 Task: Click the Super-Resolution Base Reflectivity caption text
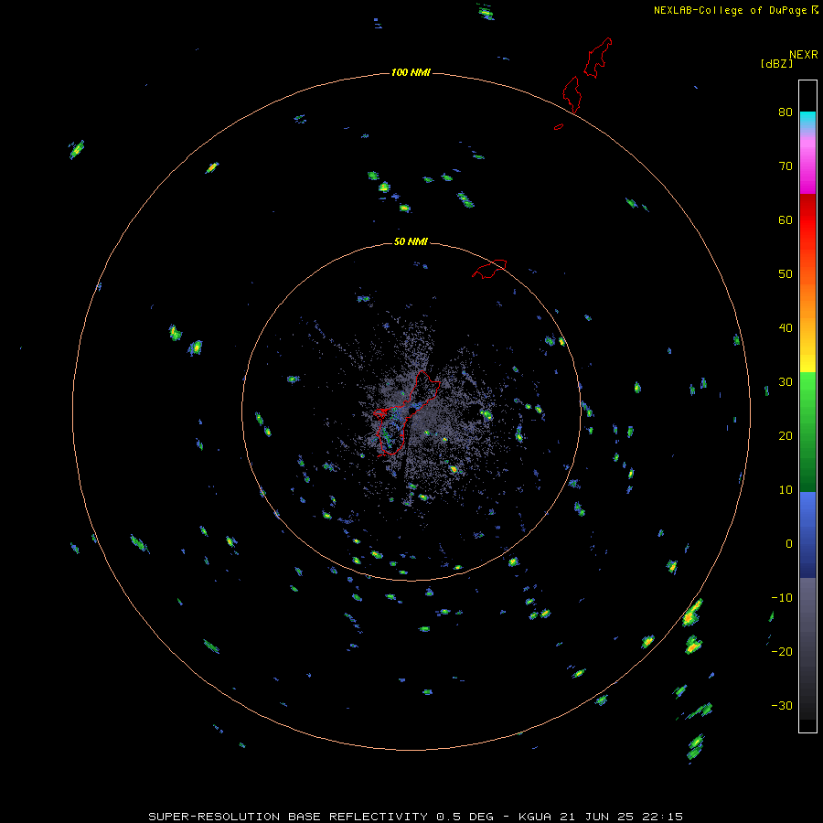click(416, 817)
